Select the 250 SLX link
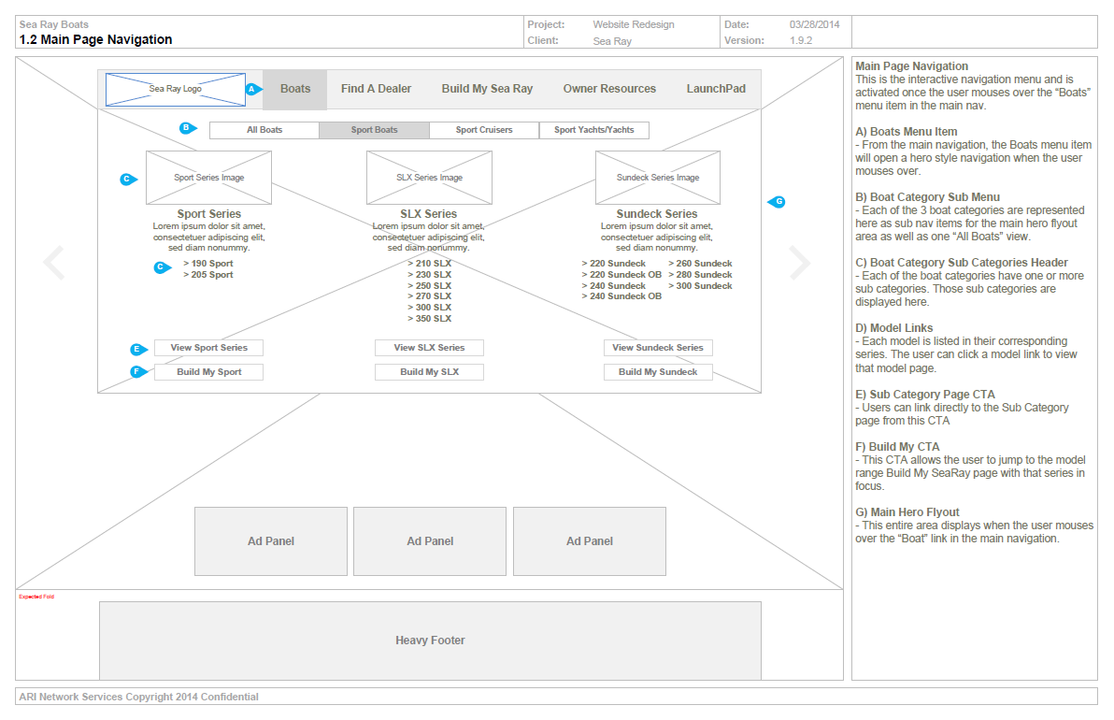This screenshot has width=1114, height=720. 430,286
